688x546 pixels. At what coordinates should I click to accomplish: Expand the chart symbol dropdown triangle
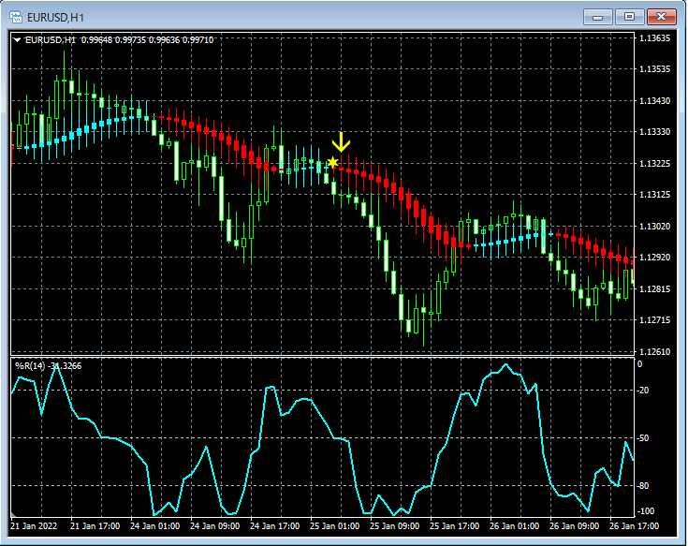pos(17,40)
